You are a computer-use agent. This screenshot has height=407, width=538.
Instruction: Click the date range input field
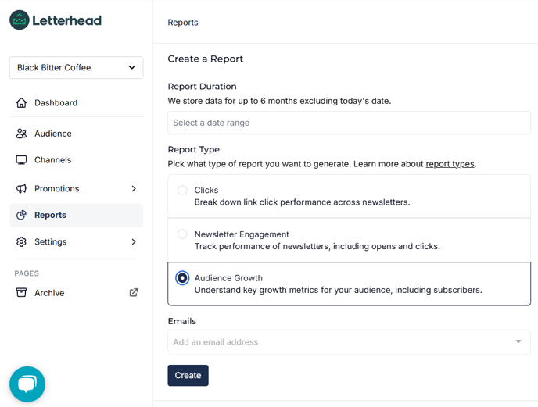pos(349,123)
